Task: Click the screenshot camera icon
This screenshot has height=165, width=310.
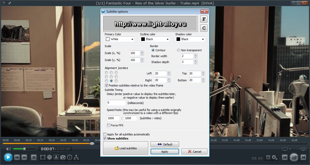Action: point(63,157)
